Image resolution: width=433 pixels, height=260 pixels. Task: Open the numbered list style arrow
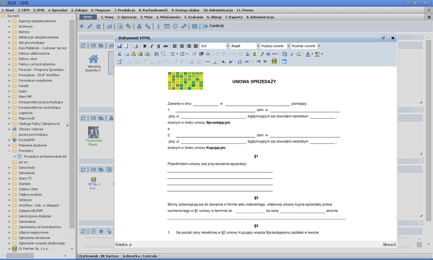187,54
